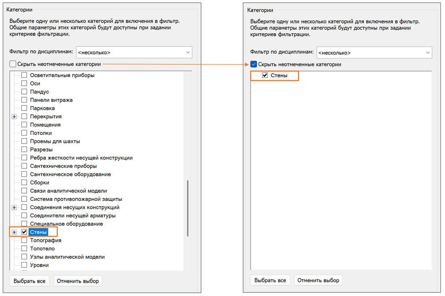Uncheck right Скрыть неотмеченные категории checkbox

(254, 64)
